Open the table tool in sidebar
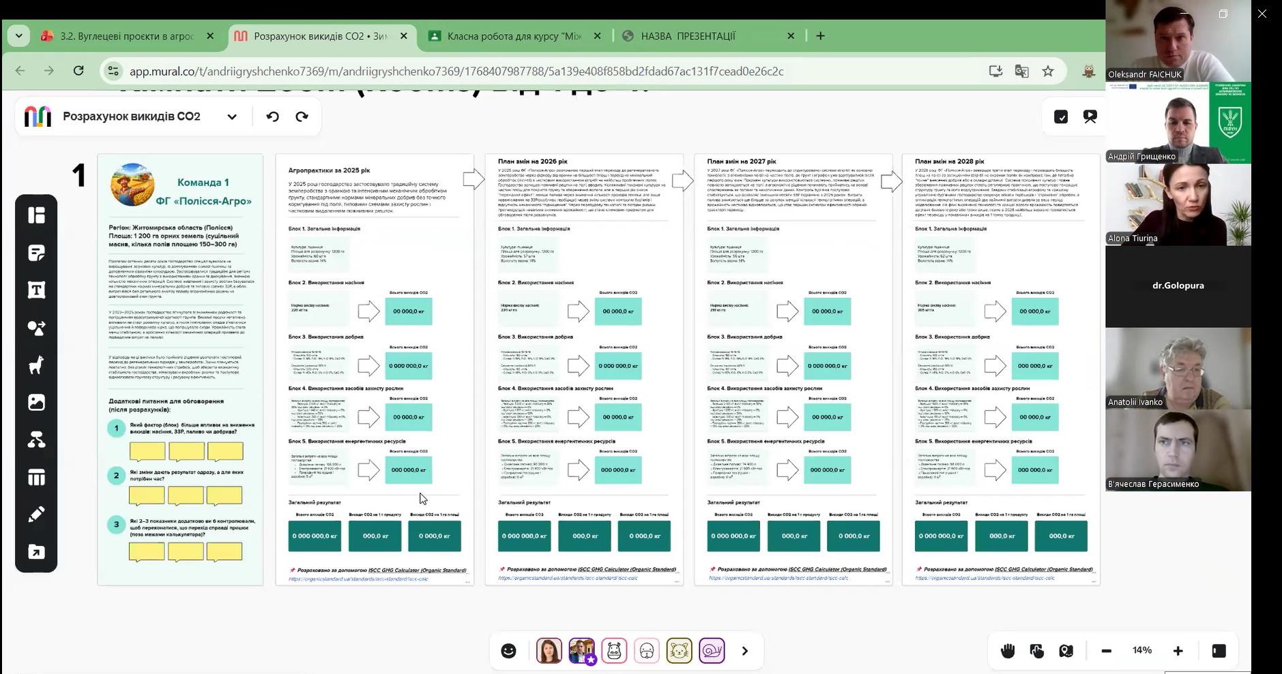The image size is (1282, 674). click(36, 477)
